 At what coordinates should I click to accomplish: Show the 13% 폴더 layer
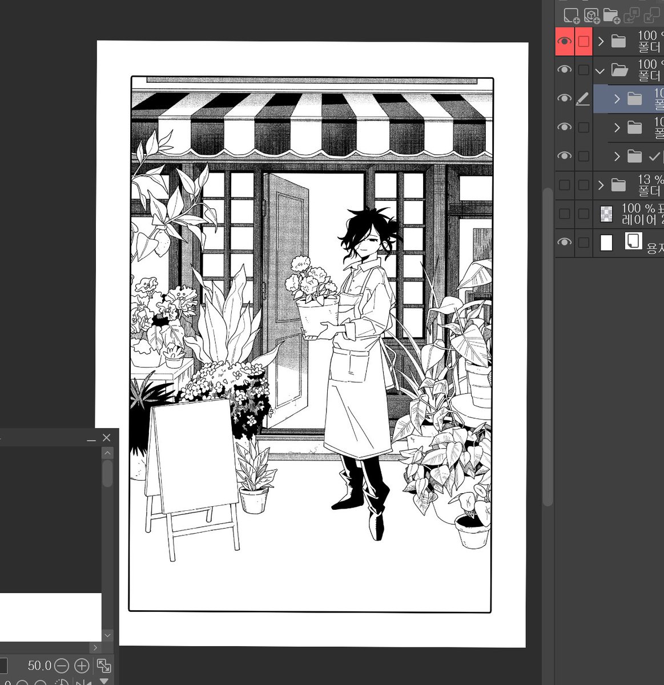point(564,185)
